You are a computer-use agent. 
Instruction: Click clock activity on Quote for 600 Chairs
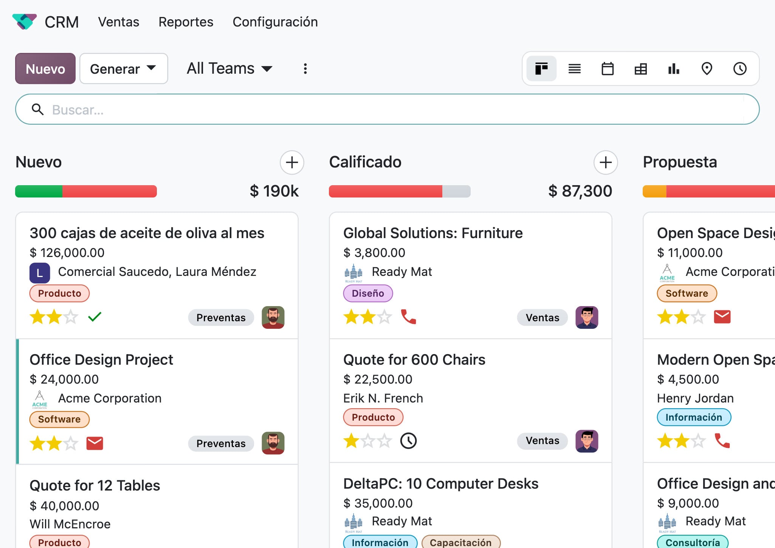pos(408,441)
